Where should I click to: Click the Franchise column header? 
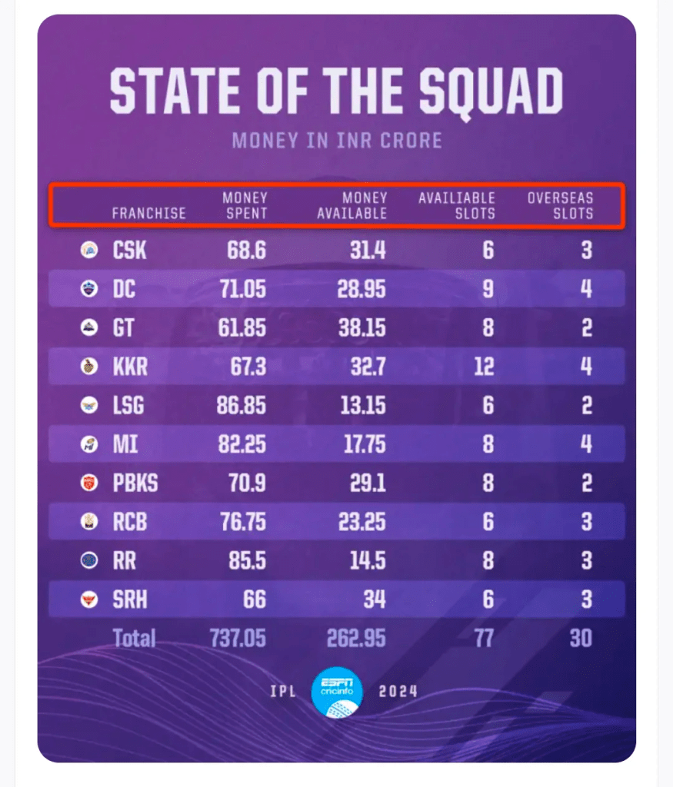(x=149, y=214)
